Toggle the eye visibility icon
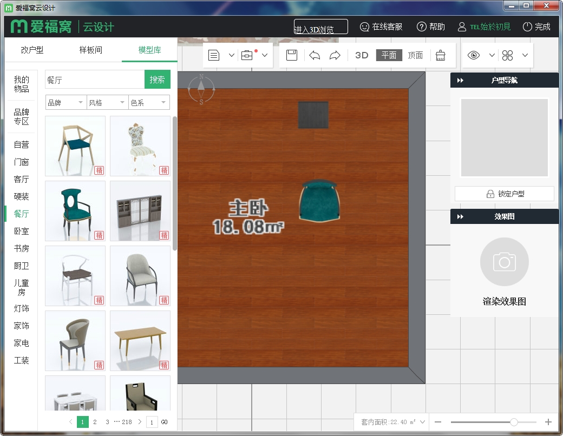This screenshot has width=563, height=436. (474, 55)
